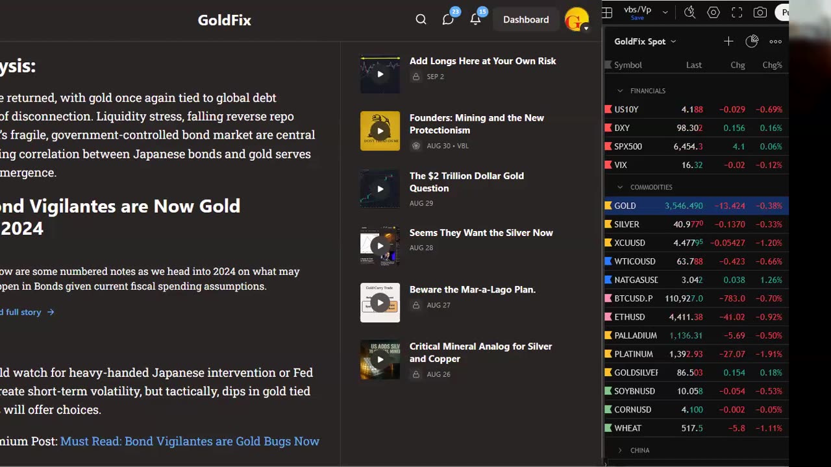Image resolution: width=831 pixels, height=467 pixels.
Task: Play the Beware the Mar-a-Lago Plan video
Action: click(380, 302)
